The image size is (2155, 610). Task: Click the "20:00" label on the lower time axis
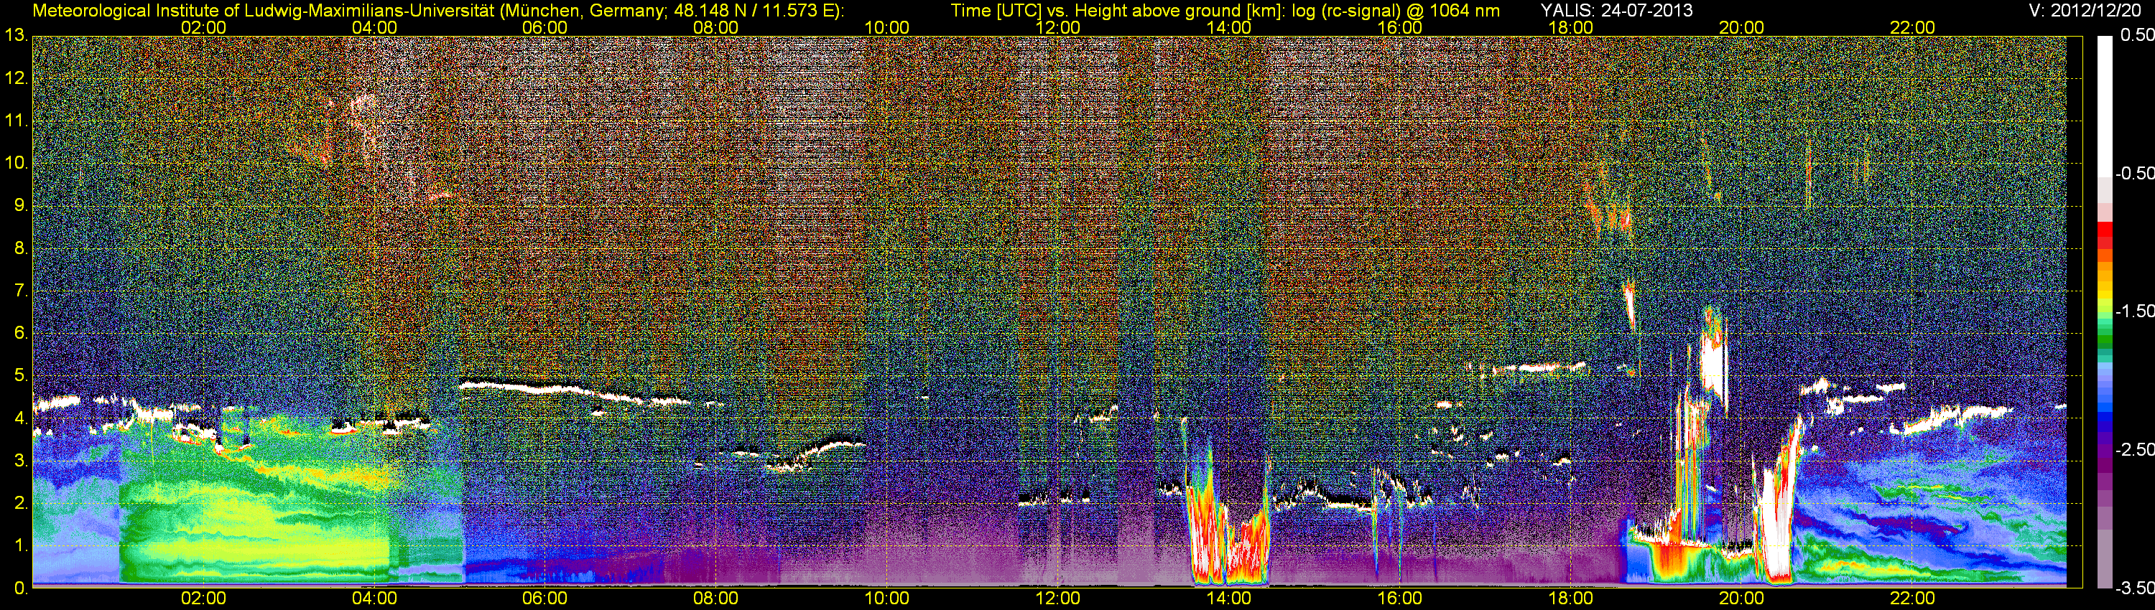click(1742, 599)
